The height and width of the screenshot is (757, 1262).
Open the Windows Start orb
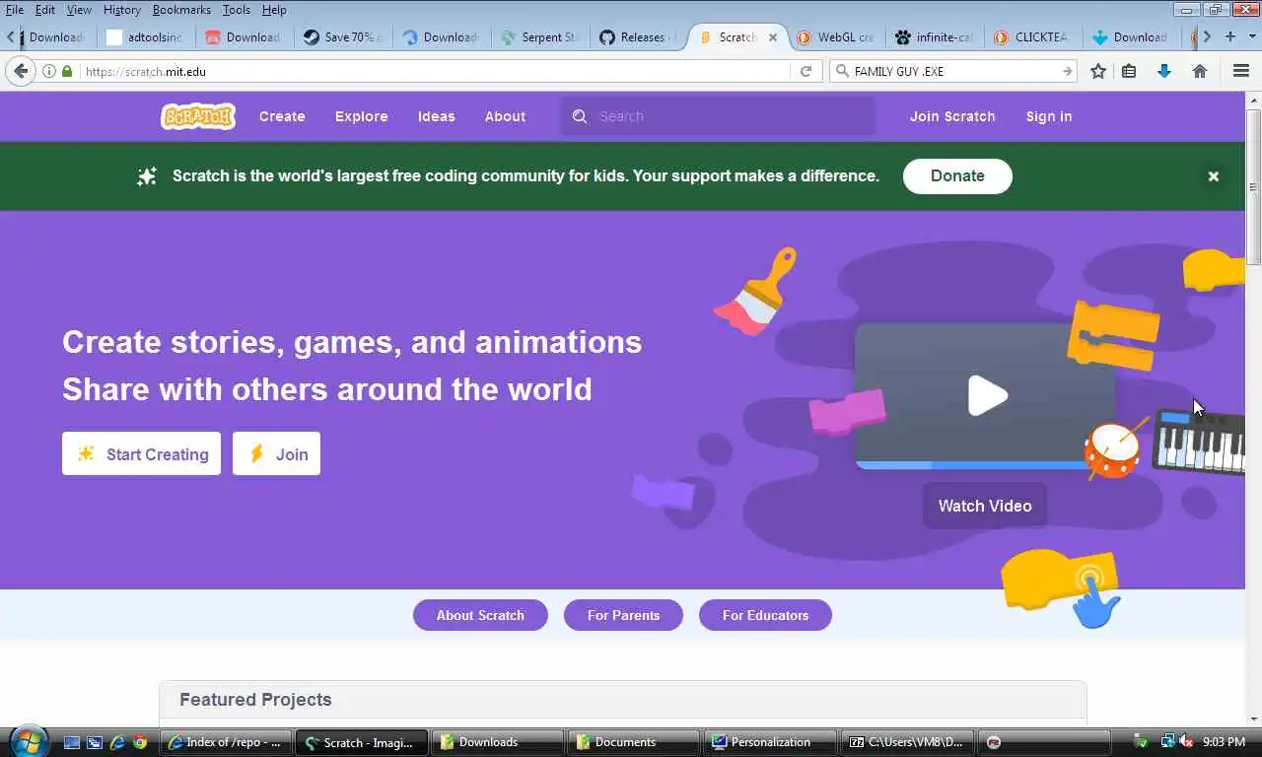[x=27, y=741]
